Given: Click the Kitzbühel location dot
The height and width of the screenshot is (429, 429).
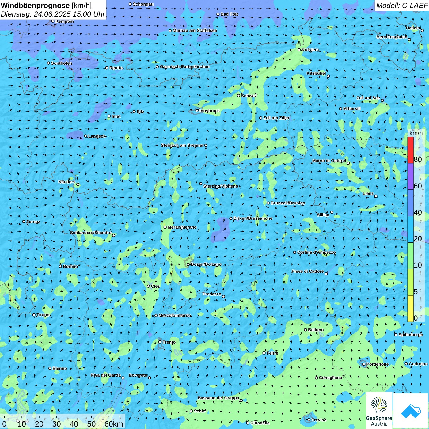Looking at the screenshot, I should tap(328, 76).
